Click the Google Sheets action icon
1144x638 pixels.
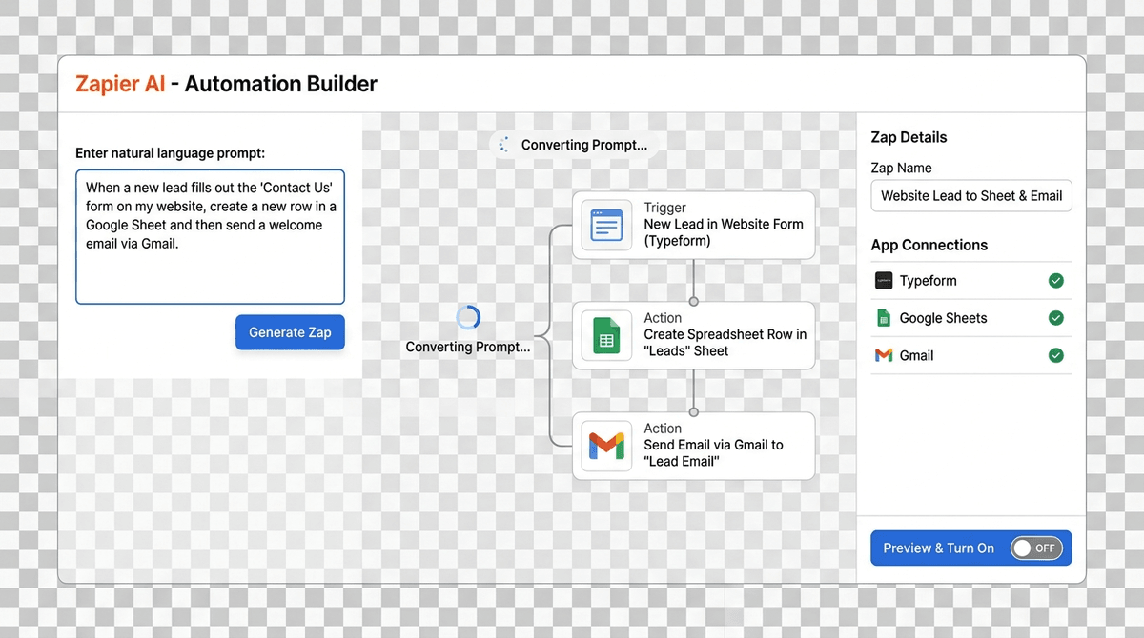pos(606,335)
